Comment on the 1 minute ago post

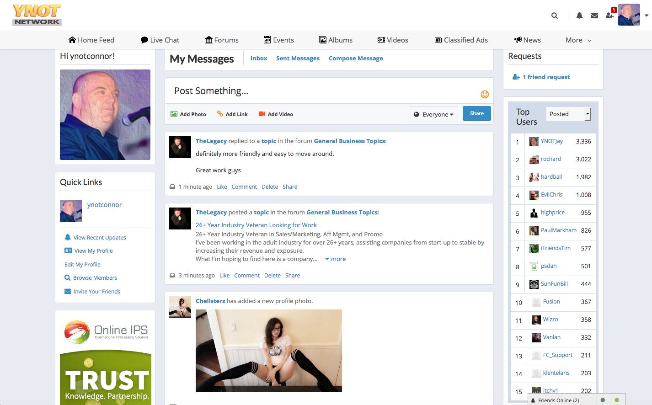pyautogui.click(x=244, y=187)
